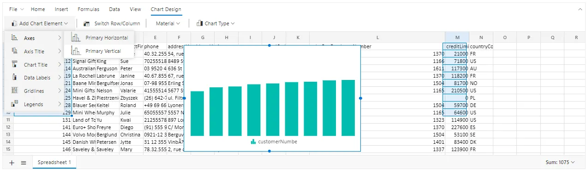Collapse the ribbon with the top-right chevron
This screenshot has width=587, height=170.
pyautogui.click(x=580, y=9)
